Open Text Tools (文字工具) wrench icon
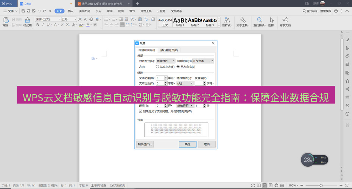Image resolution: width=352 pixels, height=189 pixels. click(243, 22)
